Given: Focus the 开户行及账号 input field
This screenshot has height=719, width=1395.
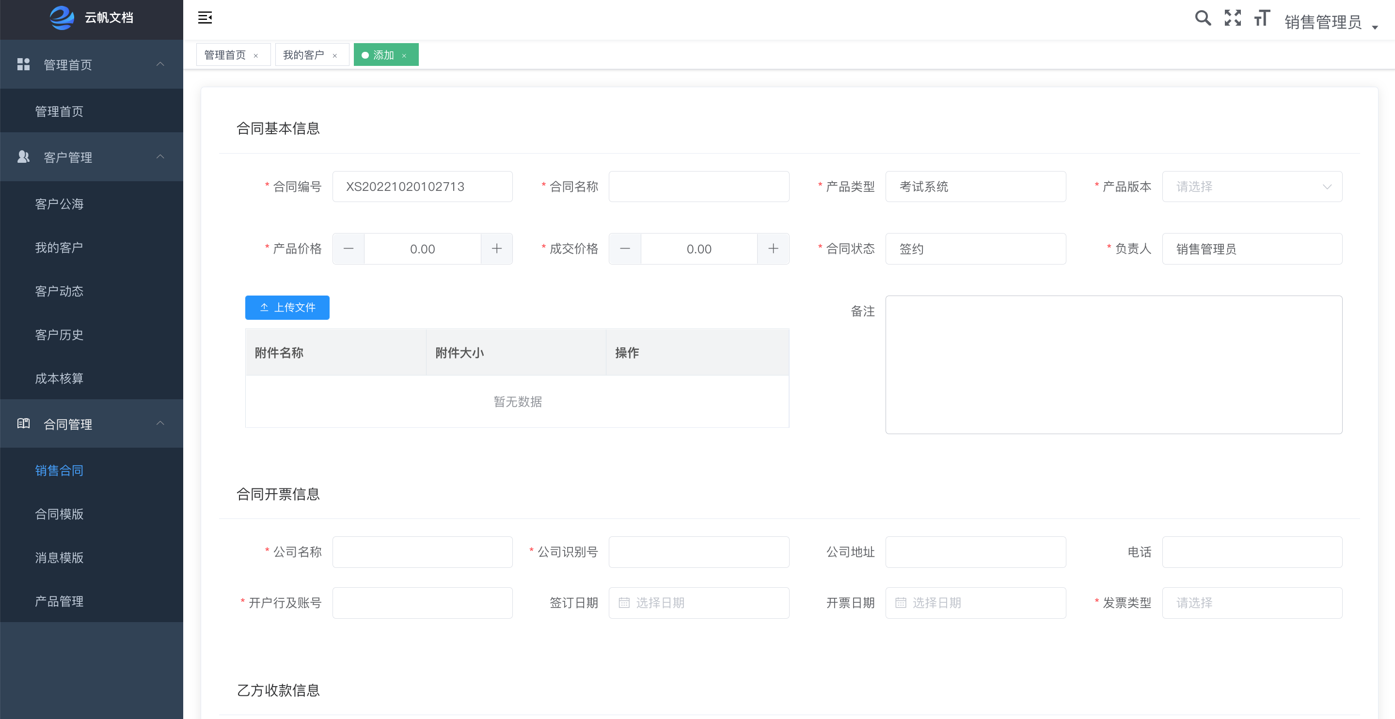Looking at the screenshot, I should tap(422, 603).
